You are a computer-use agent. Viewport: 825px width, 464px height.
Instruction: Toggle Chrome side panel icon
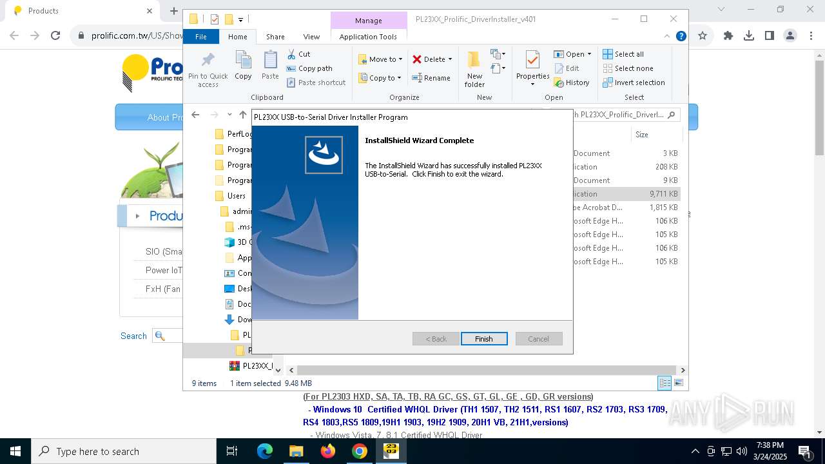[770, 36]
